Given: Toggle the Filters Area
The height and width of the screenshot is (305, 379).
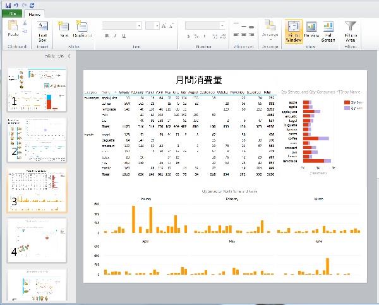Looking at the screenshot, I should (x=351, y=32).
